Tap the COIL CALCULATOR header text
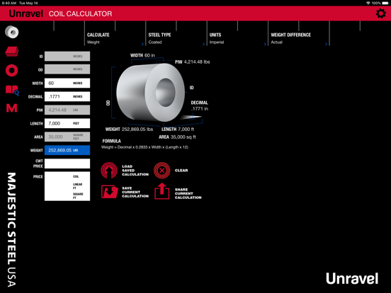This screenshot has height=293, width=391. point(80,13)
